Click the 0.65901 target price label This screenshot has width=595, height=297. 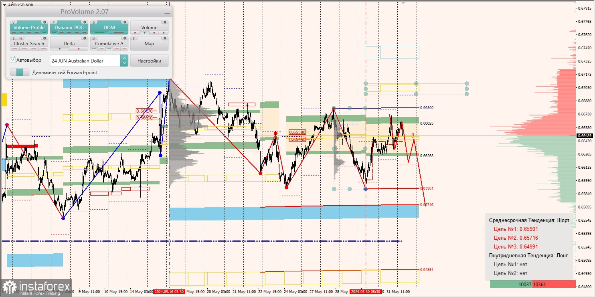427,188
